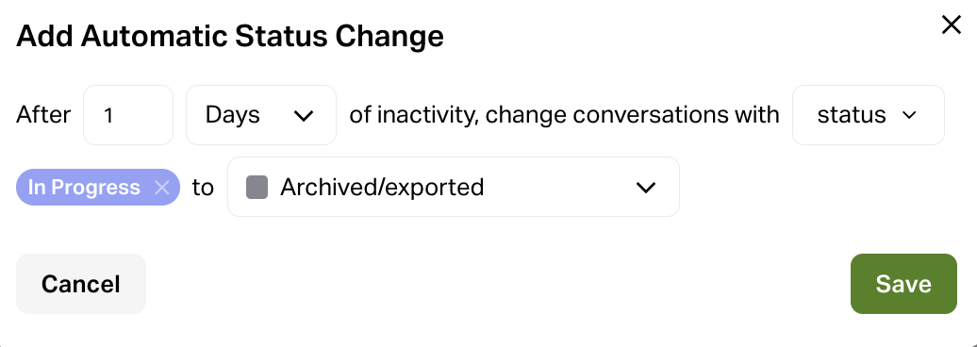Close the Add Automatic Status Change dialog

coord(951,25)
